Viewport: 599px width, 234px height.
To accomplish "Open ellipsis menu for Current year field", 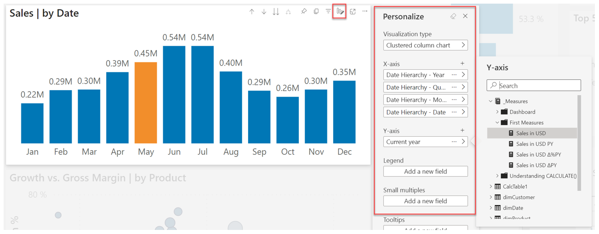I will tap(454, 142).
